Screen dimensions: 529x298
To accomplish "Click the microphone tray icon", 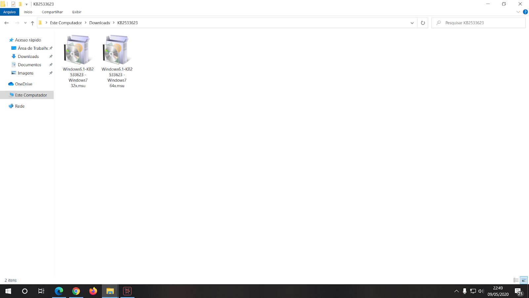I will pyautogui.click(x=465, y=291).
